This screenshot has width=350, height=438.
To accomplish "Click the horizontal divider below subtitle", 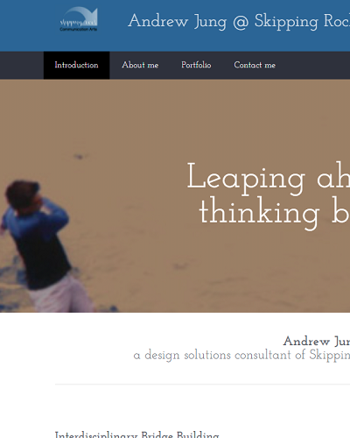I will 202,385.
